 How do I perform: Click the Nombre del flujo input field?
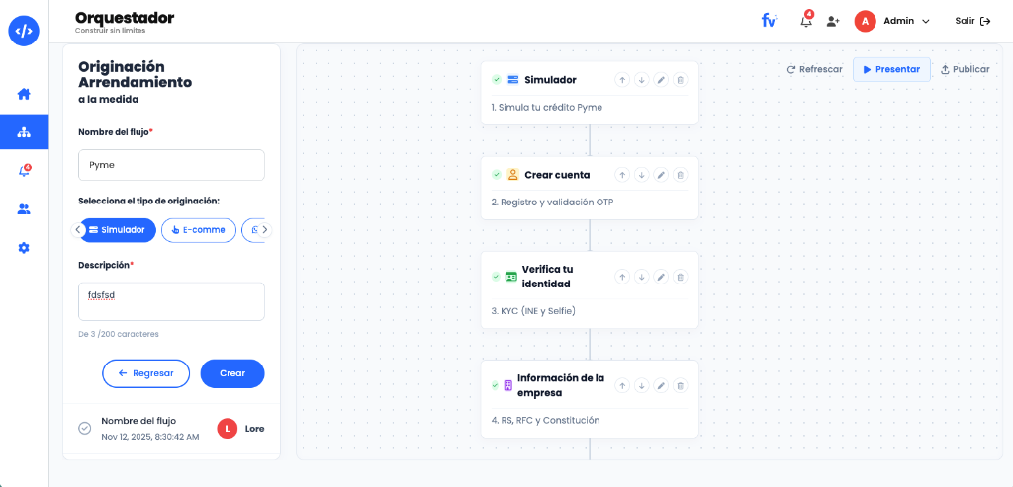171,165
